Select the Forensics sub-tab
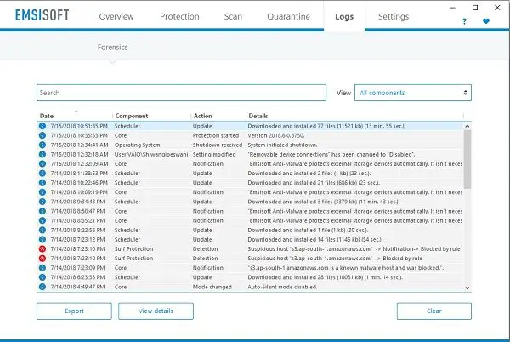The image size is (510, 342). tap(112, 47)
